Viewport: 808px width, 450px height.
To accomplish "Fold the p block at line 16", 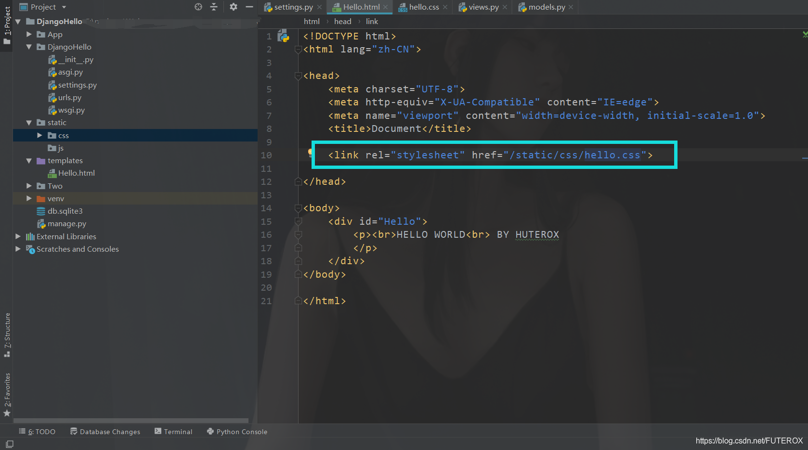I will pyautogui.click(x=298, y=234).
